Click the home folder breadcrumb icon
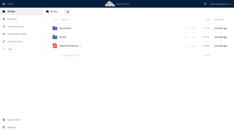The width and height of the screenshot is (234, 131). [47, 12]
